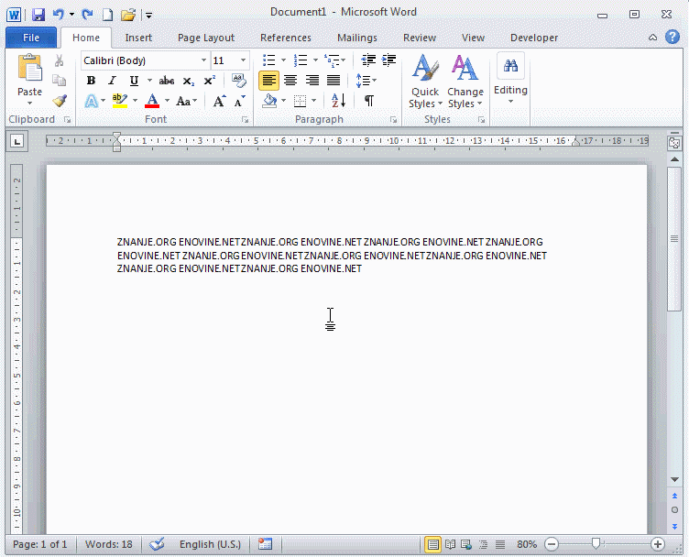Viewport: 689px width, 557px height.
Task: Click the Format Painter brush icon
Action: click(x=60, y=101)
